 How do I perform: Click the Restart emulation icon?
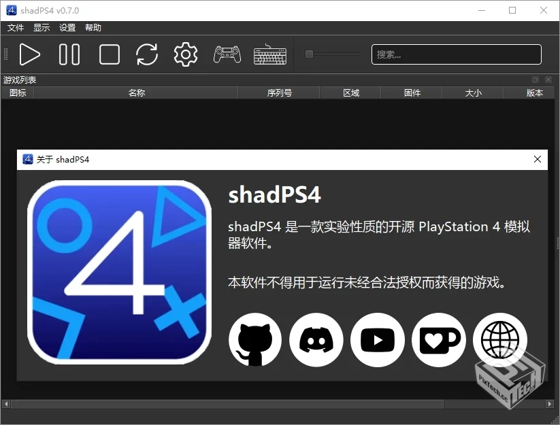pyautogui.click(x=147, y=54)
